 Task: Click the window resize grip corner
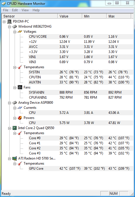coord(132,194)
